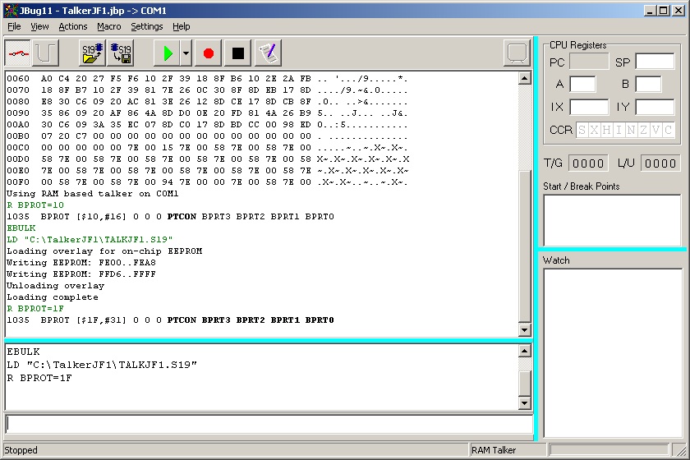
Task: Click the output log scrollbar thumb
Action: (x=524, y=246)
